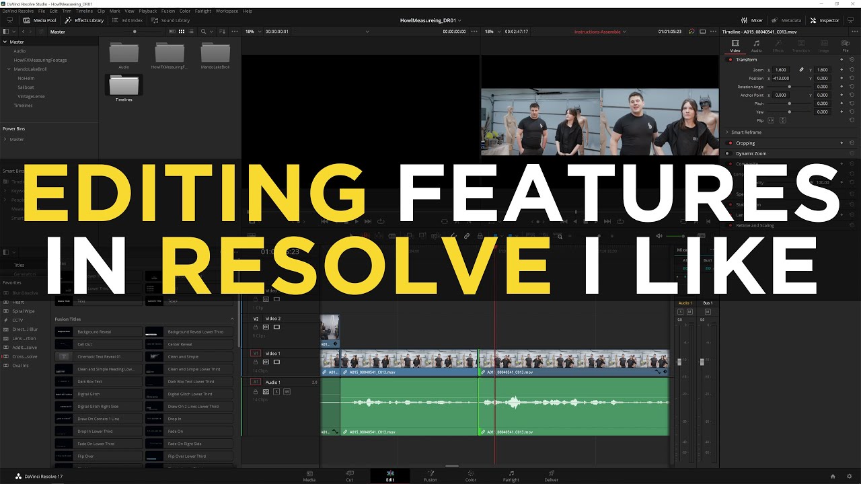Solo the Audio 1 track
861x484 pixels.
tap(276, 391)
